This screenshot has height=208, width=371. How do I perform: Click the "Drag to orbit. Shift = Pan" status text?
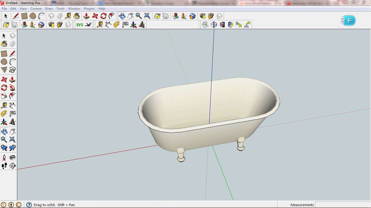(x=54, y=205)
